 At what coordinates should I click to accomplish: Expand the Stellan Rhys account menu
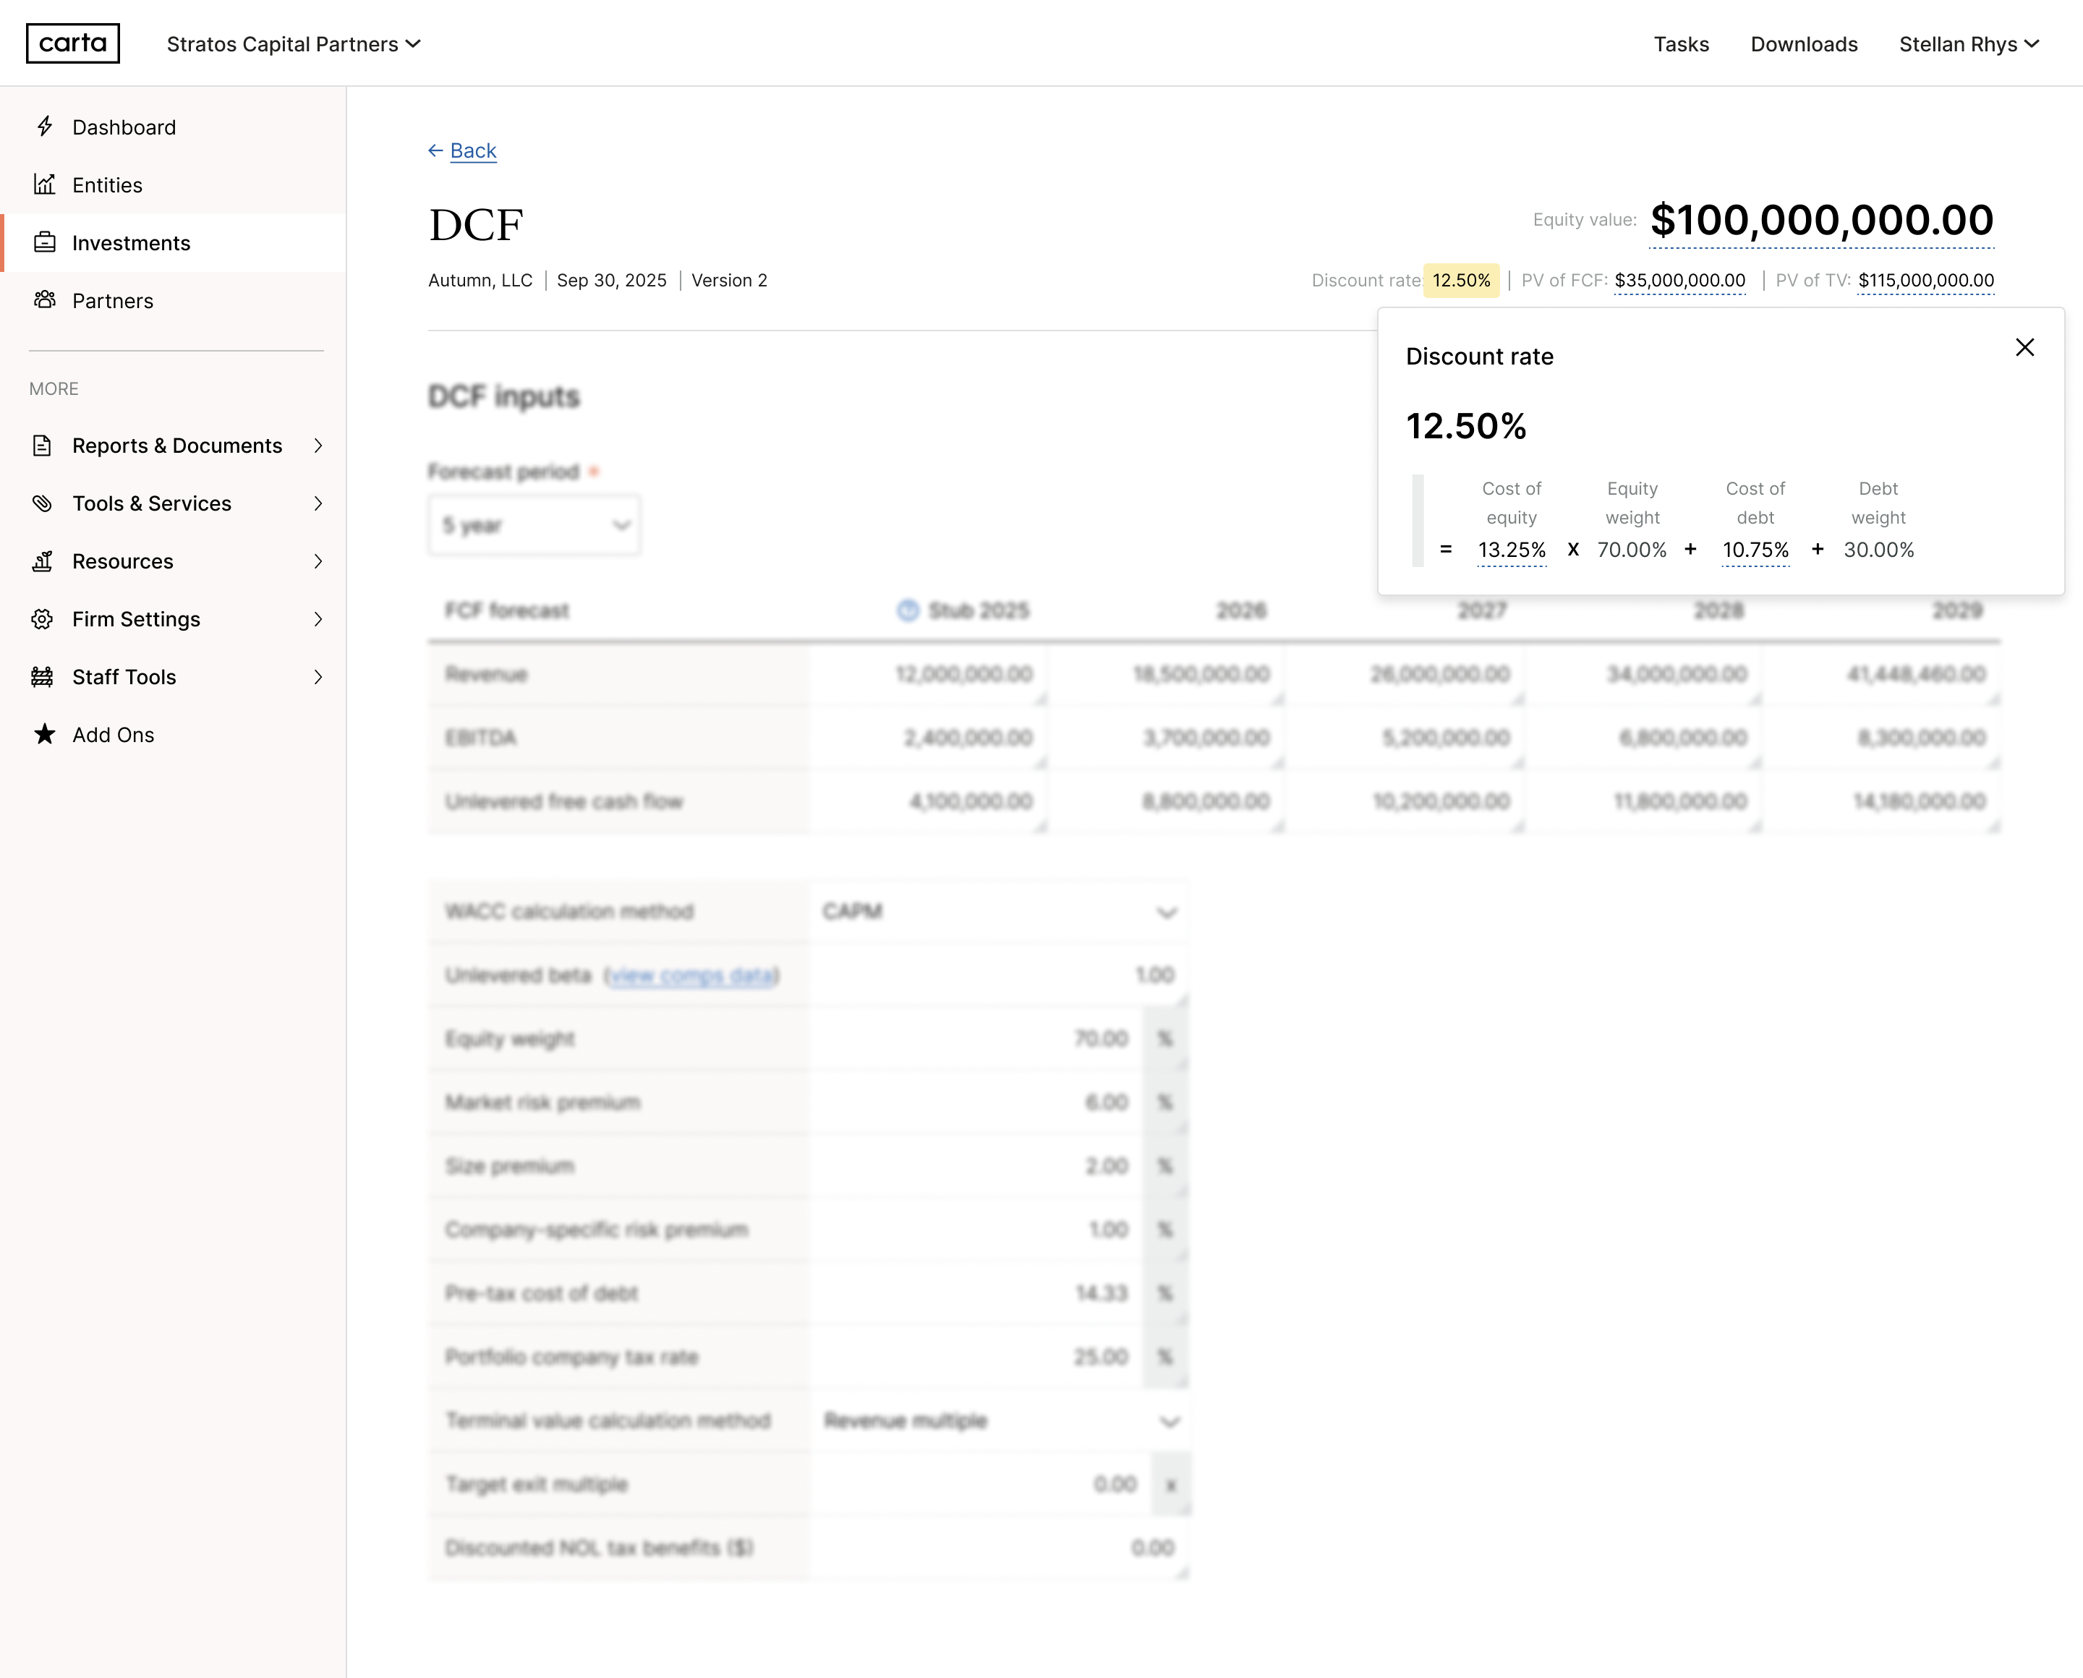coord(1969,43)
